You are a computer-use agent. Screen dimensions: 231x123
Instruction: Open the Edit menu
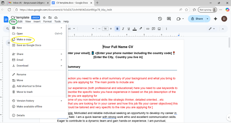pos(20,22)
